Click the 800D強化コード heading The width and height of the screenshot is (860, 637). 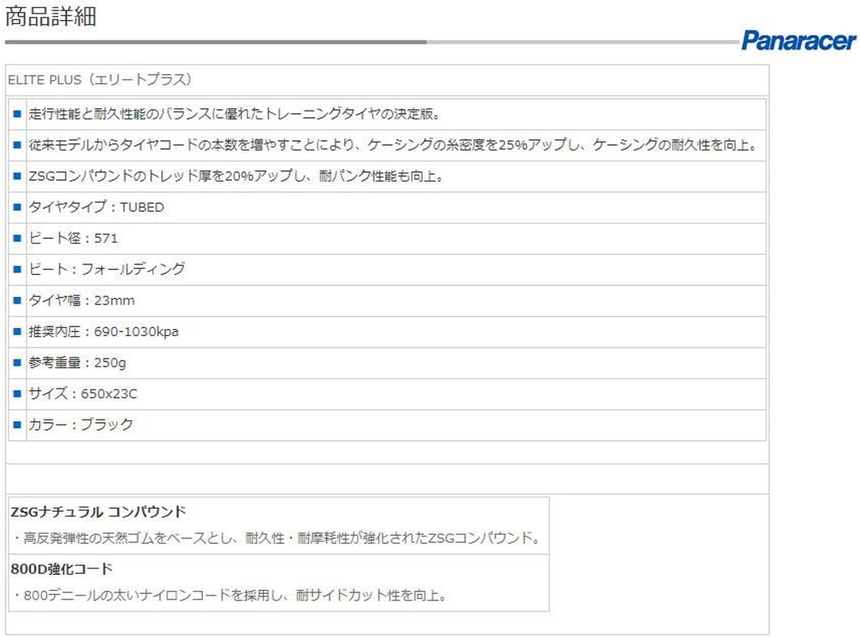point(62,569)
